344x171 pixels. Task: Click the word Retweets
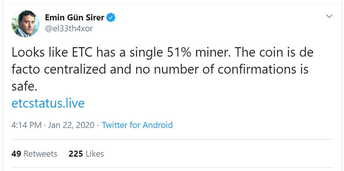click(40, 154)
